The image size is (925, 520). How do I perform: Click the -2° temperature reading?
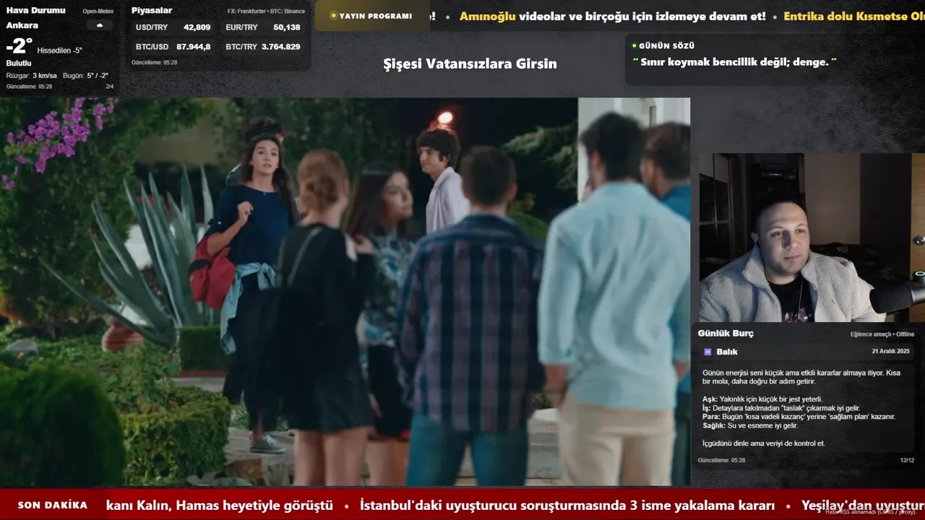[19, 46]
